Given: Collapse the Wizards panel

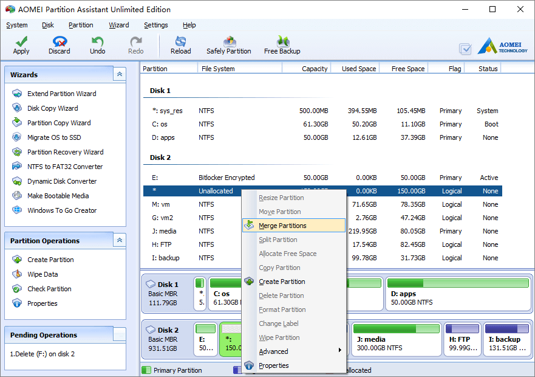Looking at the screenshot, I should click(120, 74).
